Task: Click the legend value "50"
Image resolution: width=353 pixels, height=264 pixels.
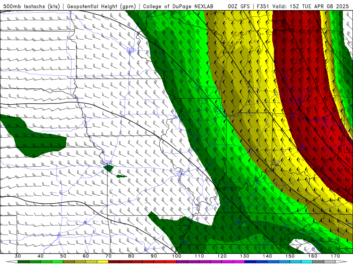Action: pos(63,256)
